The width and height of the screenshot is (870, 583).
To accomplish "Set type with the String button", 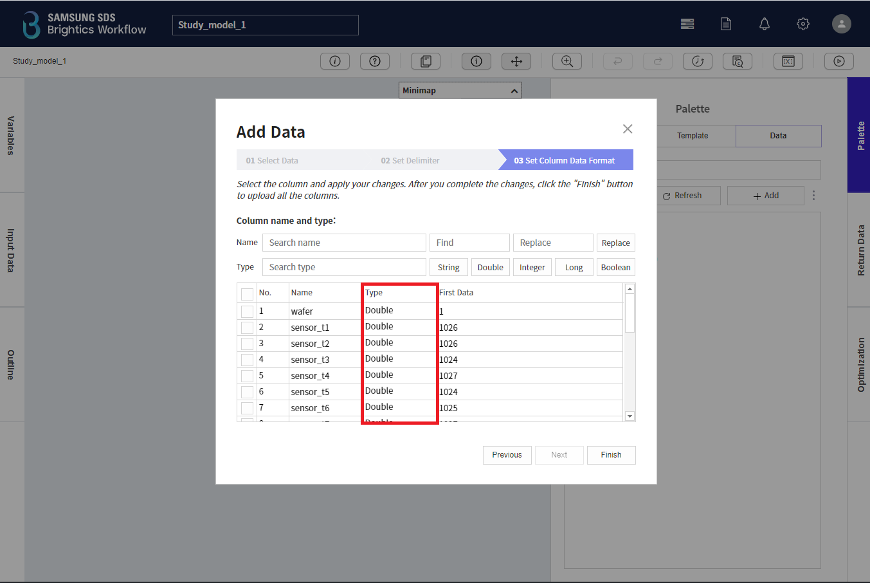I will click(x=449, y=267).
